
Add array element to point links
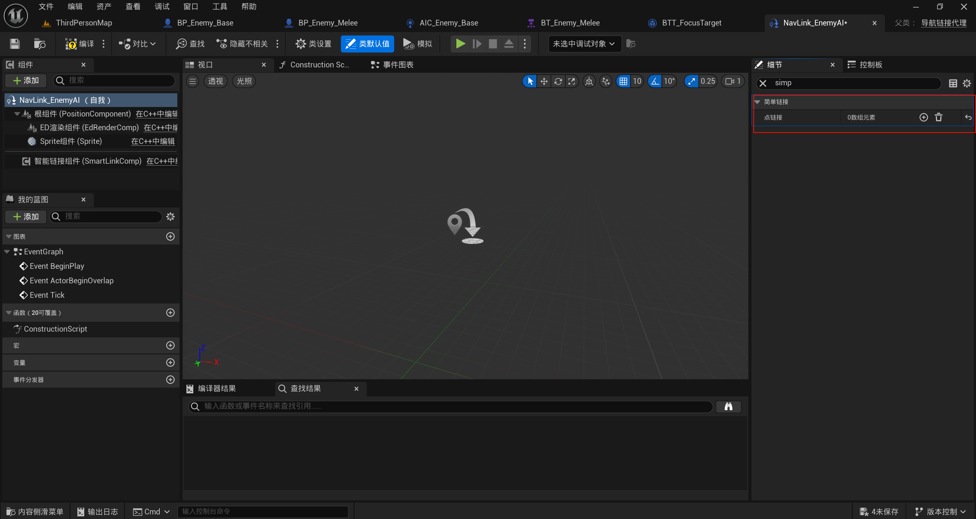coord(923,117)
